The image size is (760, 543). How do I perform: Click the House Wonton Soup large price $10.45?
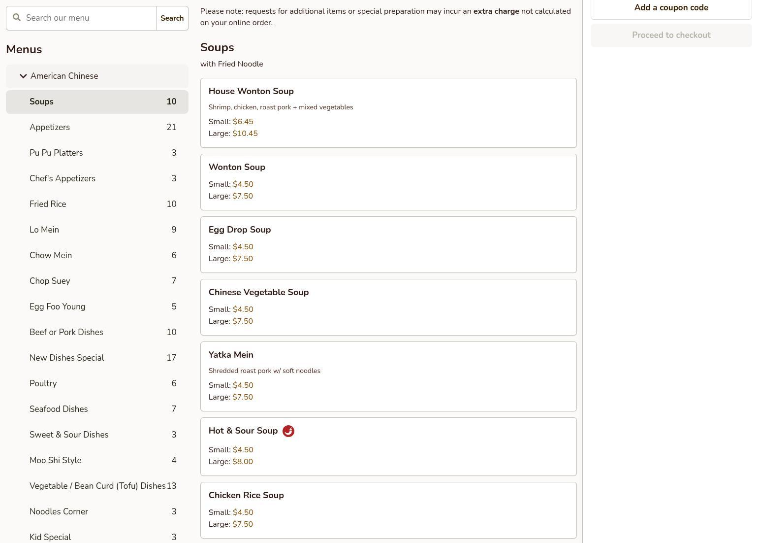245,134
